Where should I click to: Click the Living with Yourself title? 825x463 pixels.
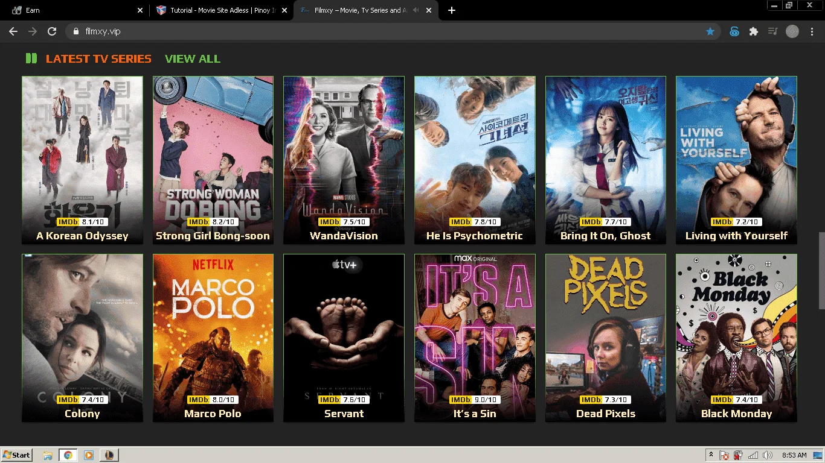pos(736,236)
